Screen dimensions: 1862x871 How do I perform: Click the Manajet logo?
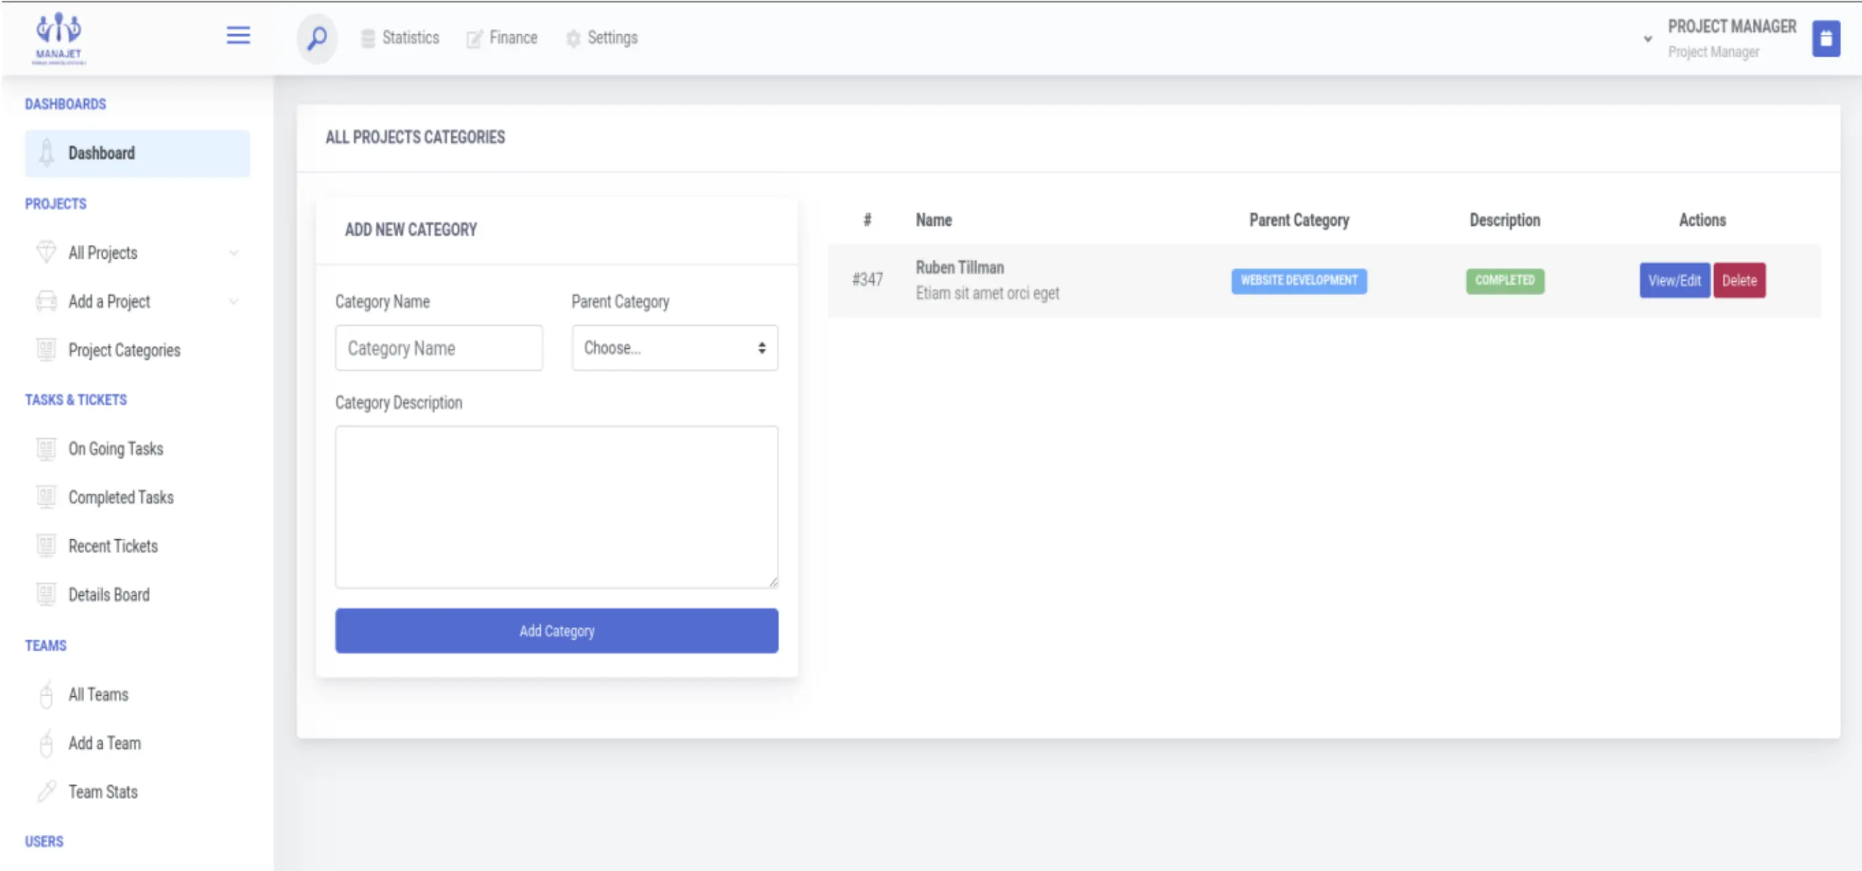pos(58,38)
